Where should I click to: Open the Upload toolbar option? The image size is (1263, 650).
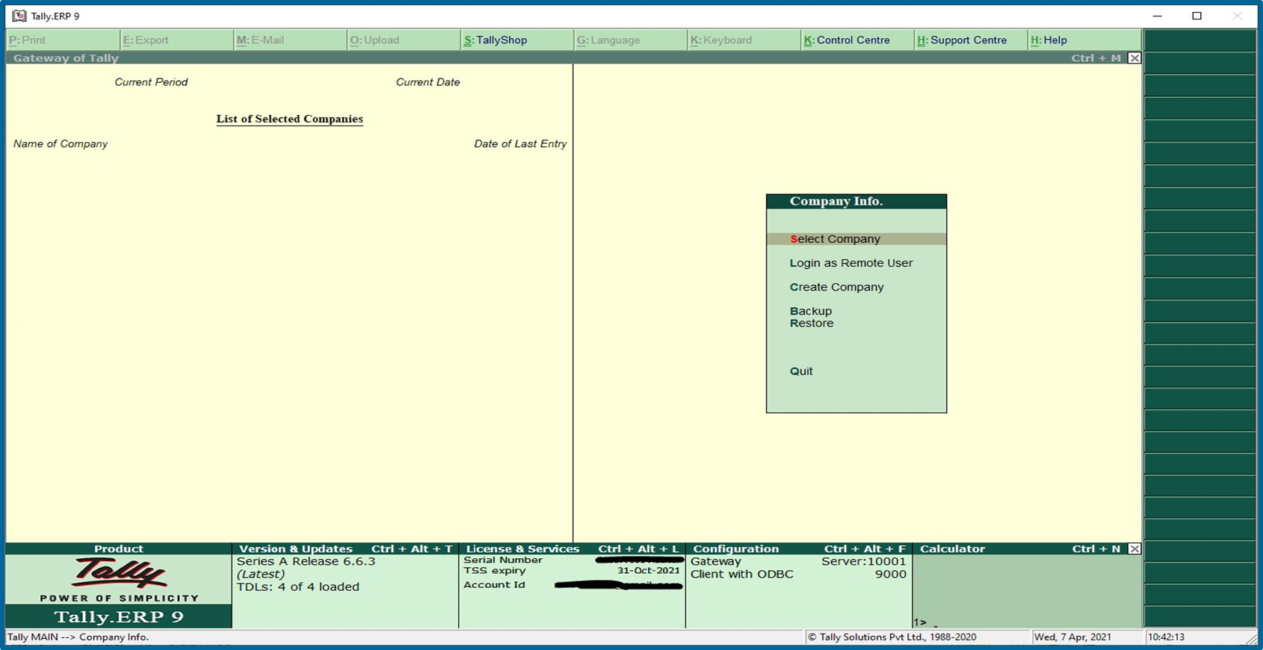pos(404,40)
